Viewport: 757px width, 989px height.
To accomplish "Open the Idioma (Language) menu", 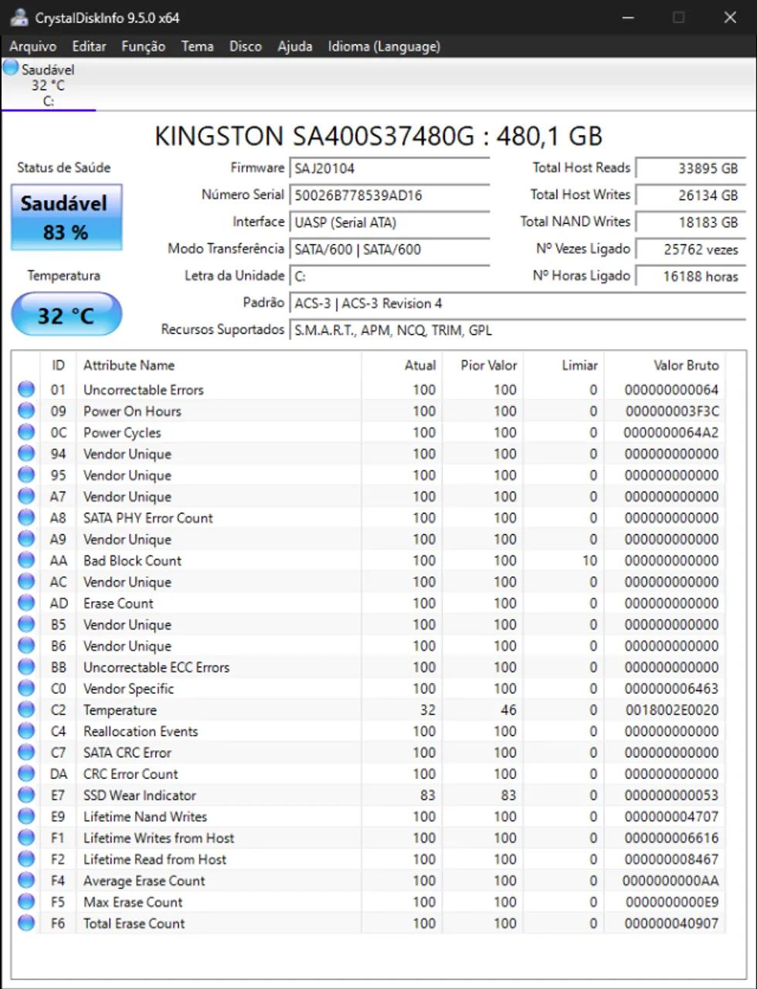I will coord(384,46).
